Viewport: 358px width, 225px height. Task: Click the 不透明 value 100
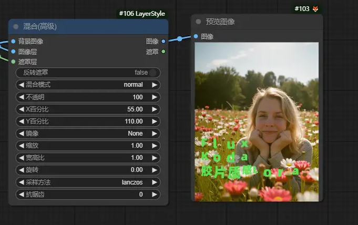point(138,97)
